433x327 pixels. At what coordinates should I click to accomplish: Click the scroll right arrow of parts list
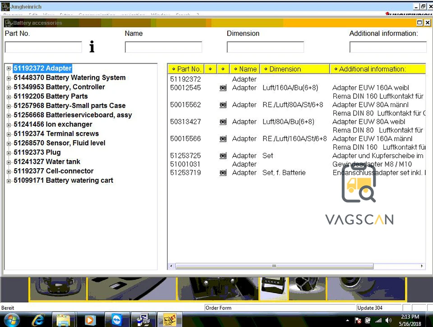click(x=422, y=266)
